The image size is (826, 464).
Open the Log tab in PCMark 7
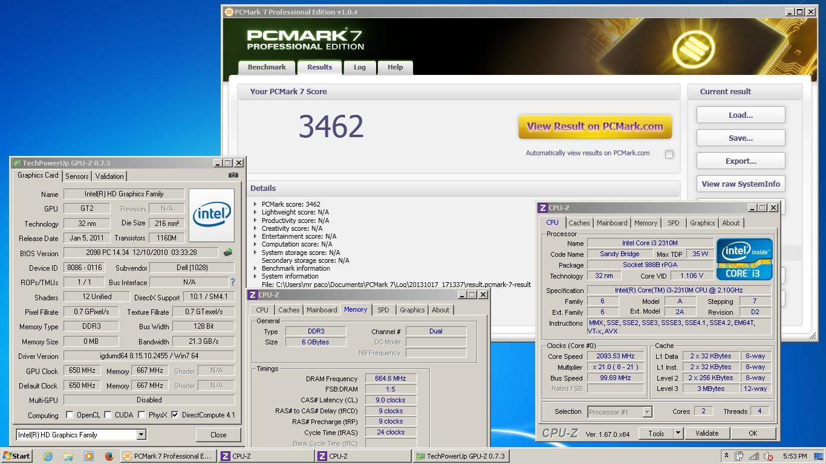tap(360, 68)
